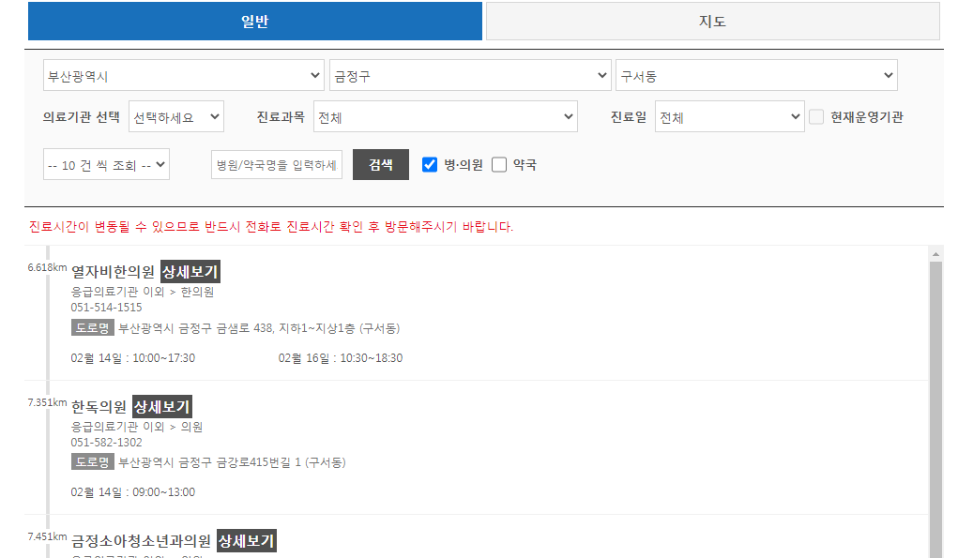Switch to the 일반 tab
The image size is (958, 558).
click(x=255, y=22)
